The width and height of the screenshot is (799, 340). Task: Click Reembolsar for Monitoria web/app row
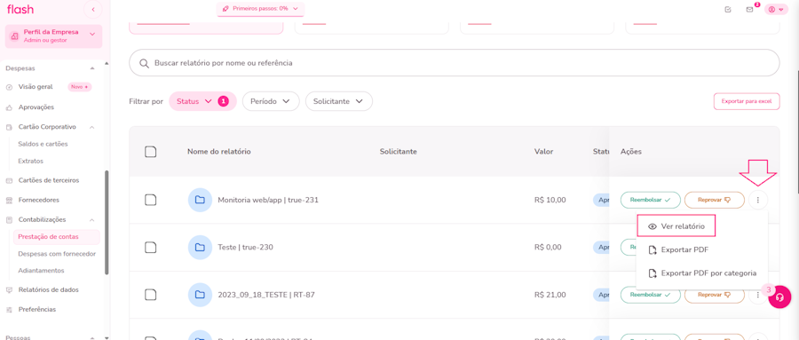[650, 200]
